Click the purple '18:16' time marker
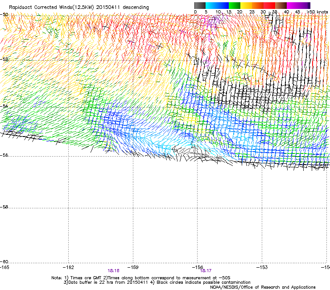The height and width of the screenshot is (290, 330). (113, 271)
